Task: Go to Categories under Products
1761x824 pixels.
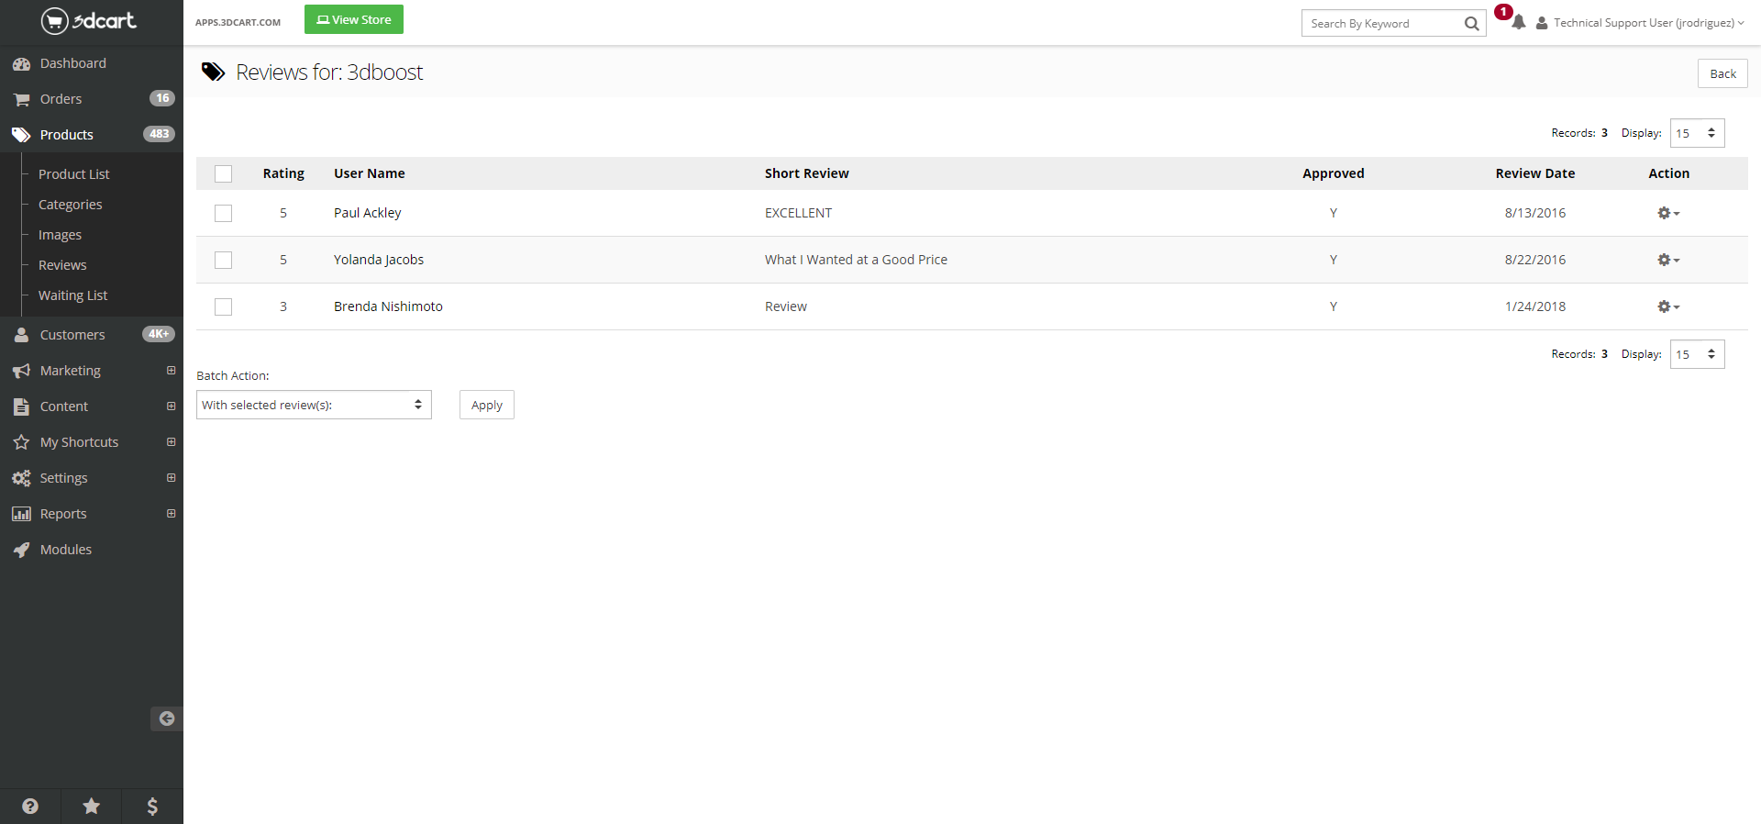Action: pyautogui.click(x=70, y=205)
